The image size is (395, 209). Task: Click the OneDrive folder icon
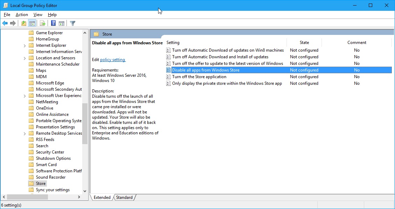point(31,108)
